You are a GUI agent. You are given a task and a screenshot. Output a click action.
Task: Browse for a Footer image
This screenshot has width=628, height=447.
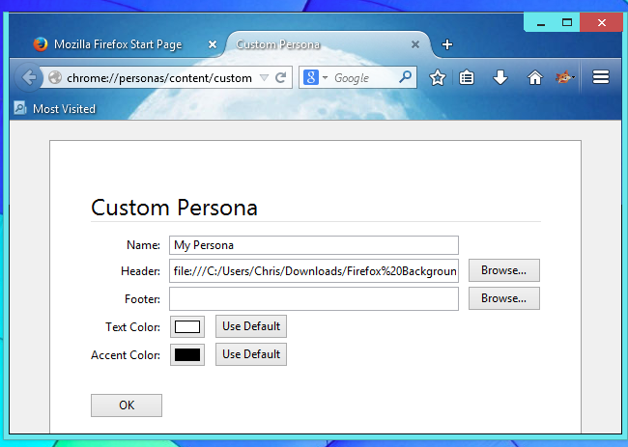pyautogui.click(x=503, y=298)
